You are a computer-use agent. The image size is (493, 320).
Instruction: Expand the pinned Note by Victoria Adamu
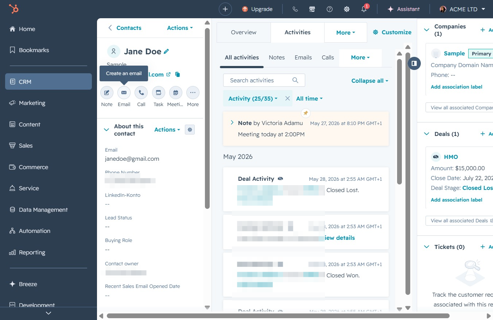click(x=232, y=123)
